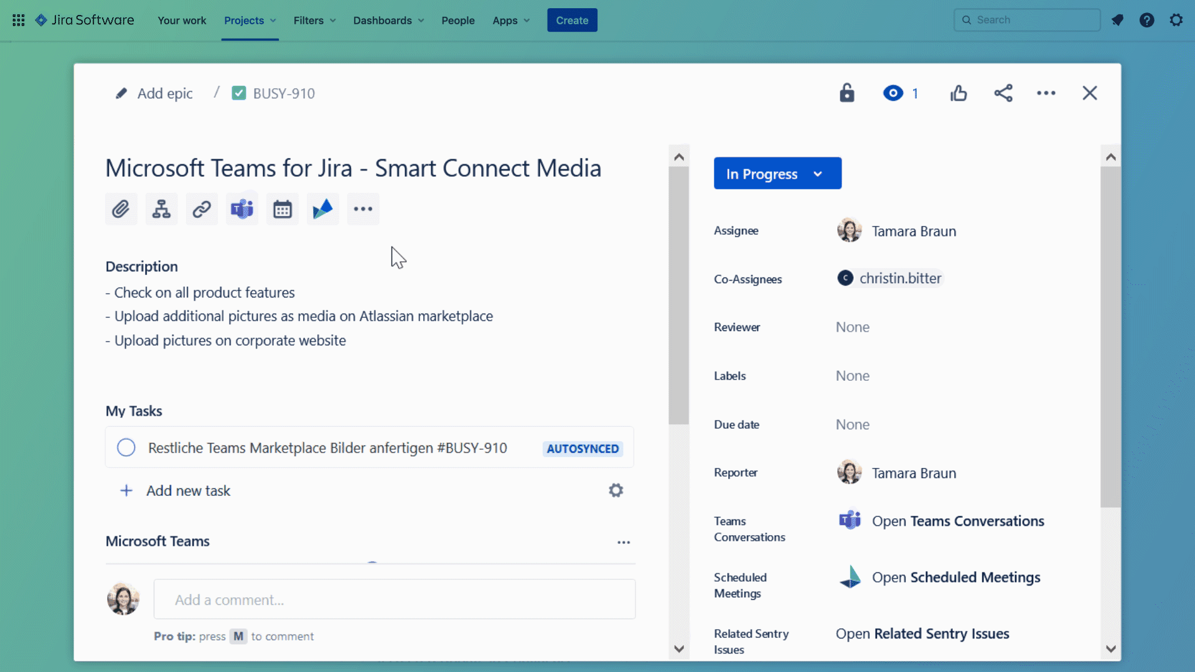The height and width of the screenshot is (672, 1195).
Task: Click the Microsoft Teams toolbar icon
Action: pyautogui.click(x=242, y=209)
